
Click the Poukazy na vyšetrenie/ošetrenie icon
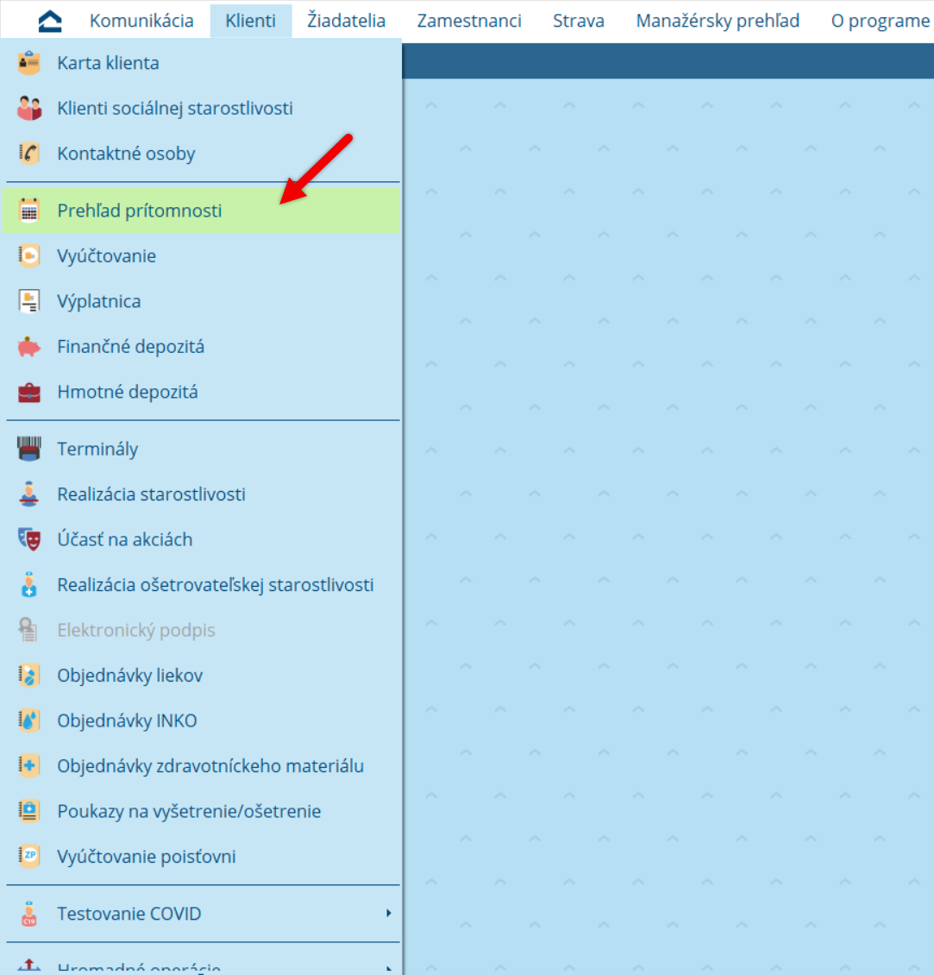(29, 811)
